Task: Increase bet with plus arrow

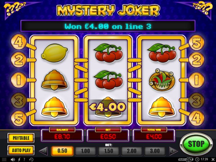Action: tap(173, 151)
